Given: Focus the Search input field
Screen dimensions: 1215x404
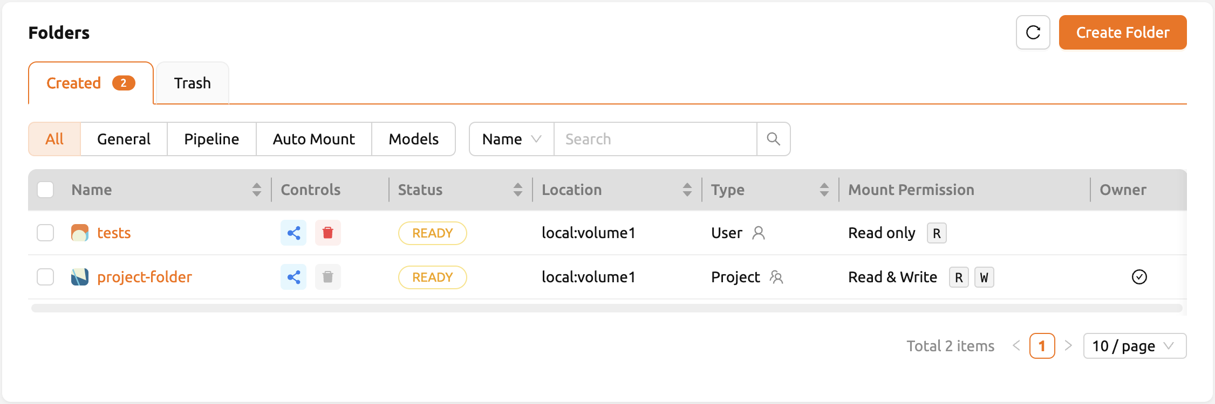Looking at the screenshot, I should pos(656,139).
